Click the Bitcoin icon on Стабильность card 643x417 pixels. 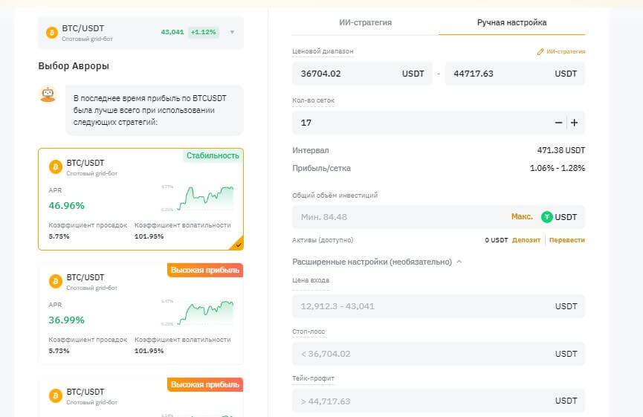tap(54, 167)
